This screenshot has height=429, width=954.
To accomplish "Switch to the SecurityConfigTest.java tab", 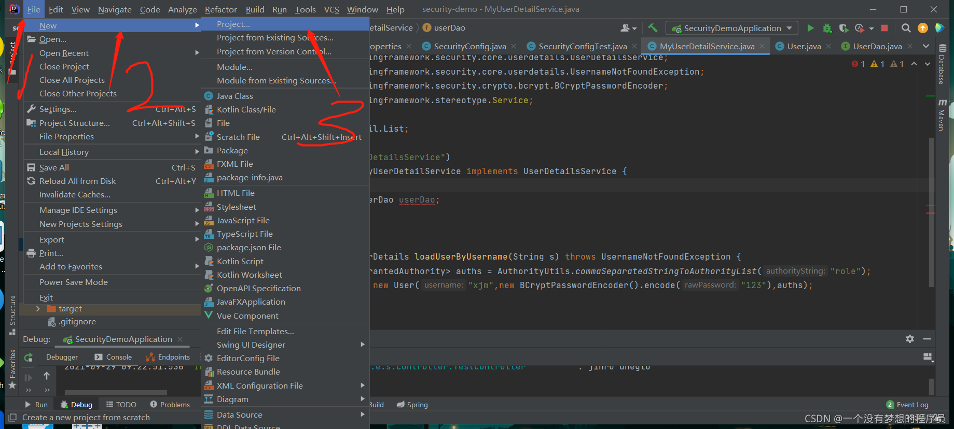I will (x=582, y=46).
